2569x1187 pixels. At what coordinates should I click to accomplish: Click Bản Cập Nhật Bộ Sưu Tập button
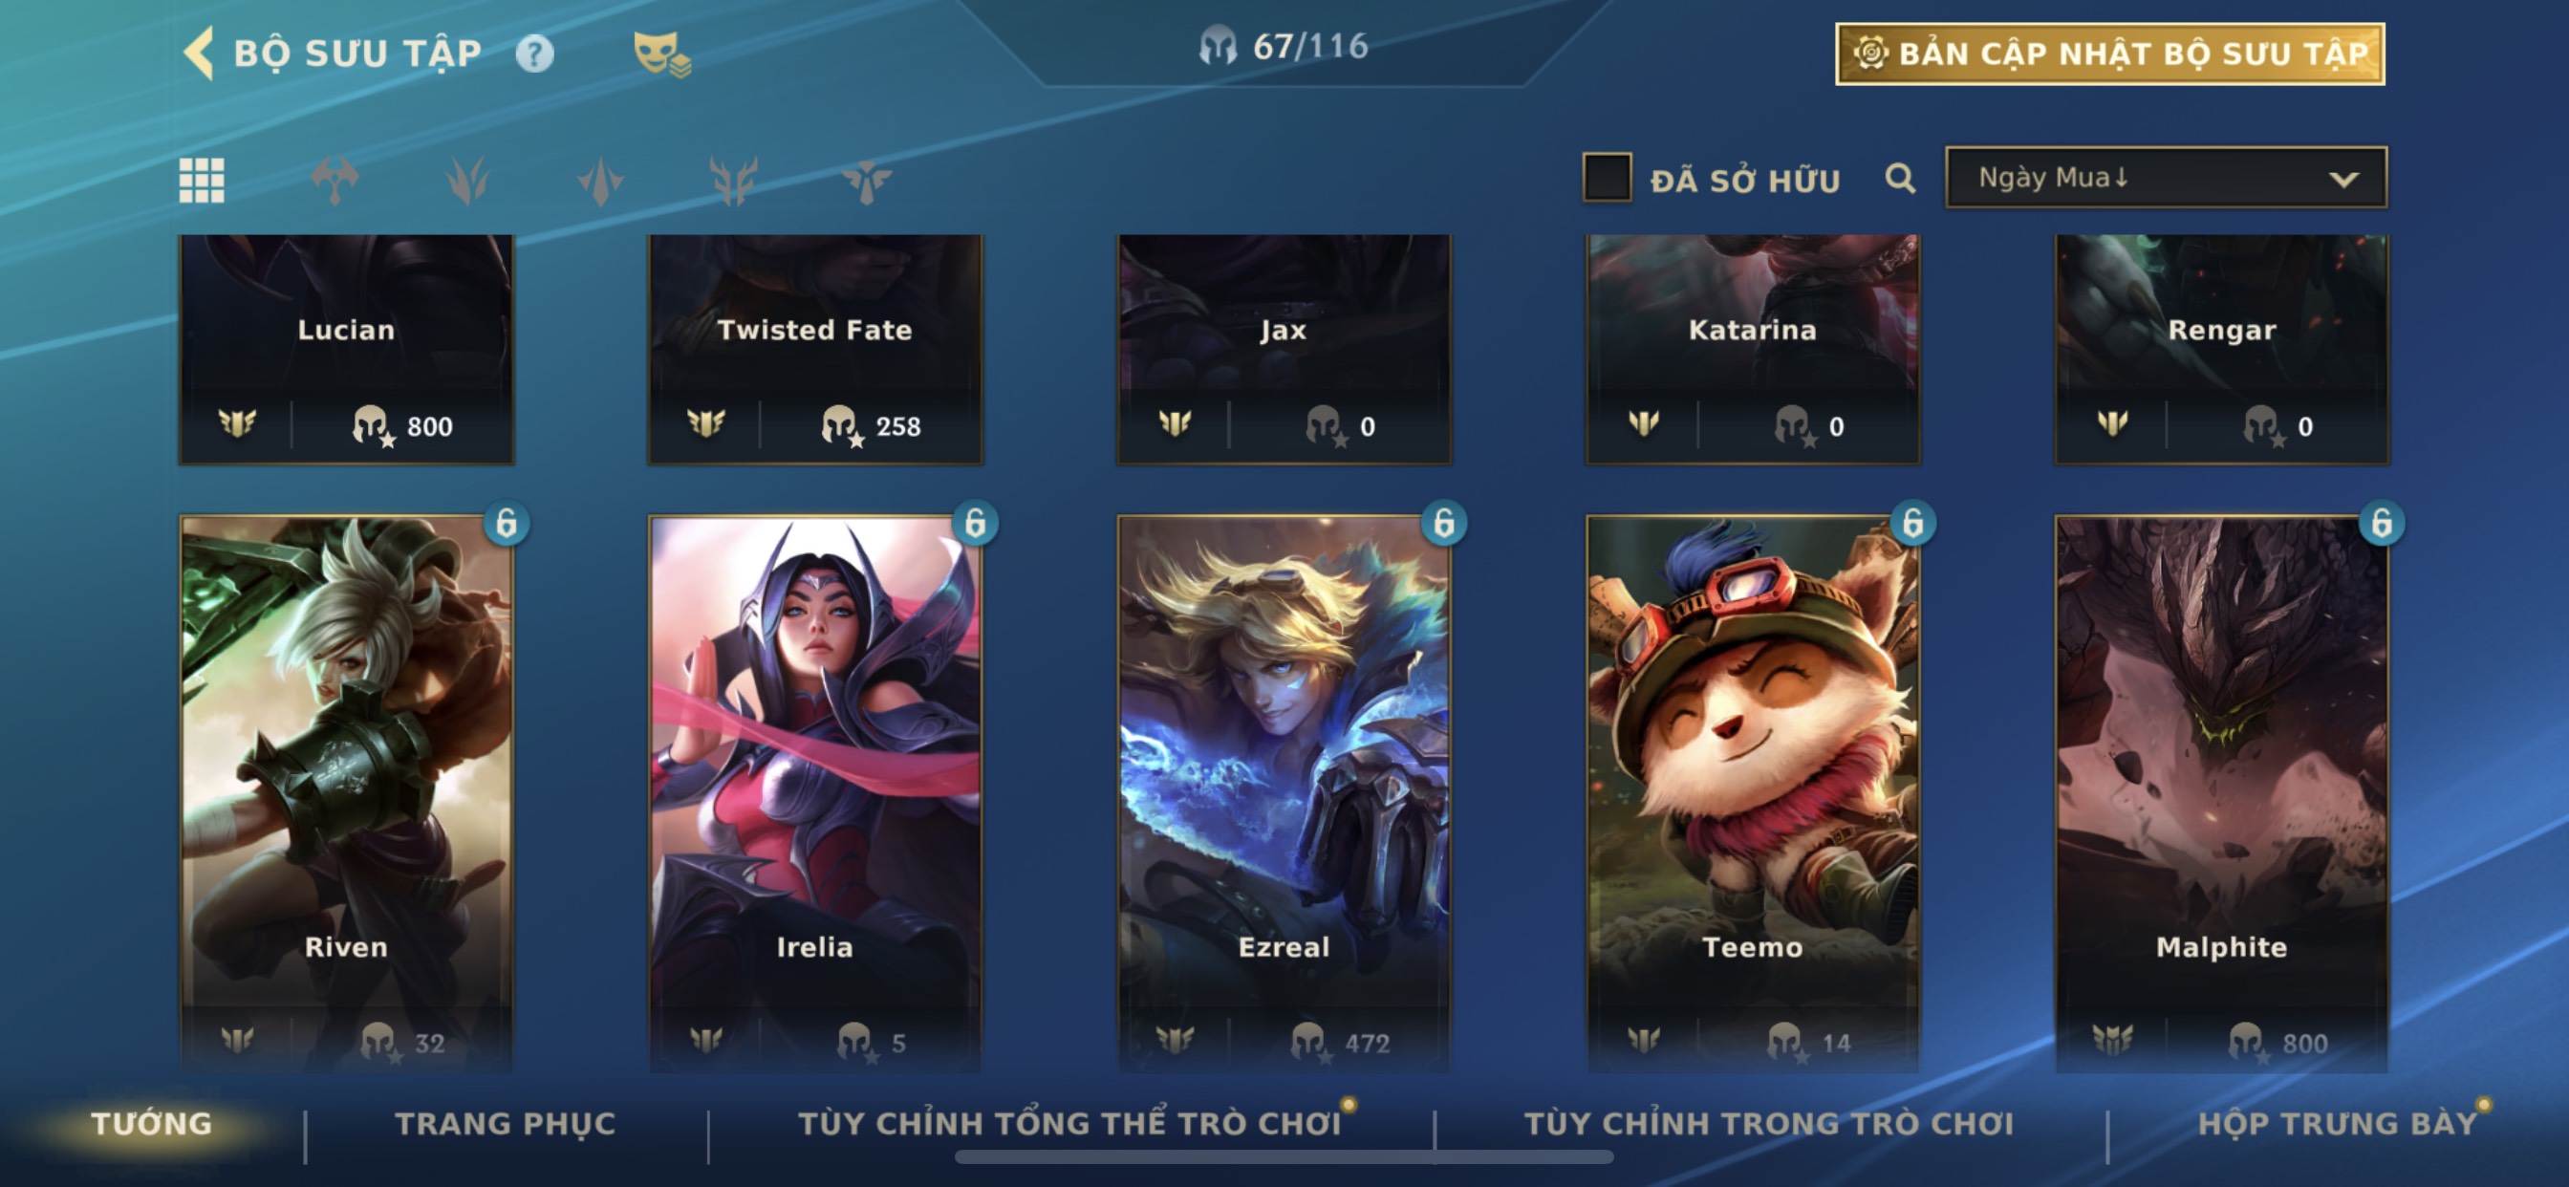click(x=2109, y=54)
